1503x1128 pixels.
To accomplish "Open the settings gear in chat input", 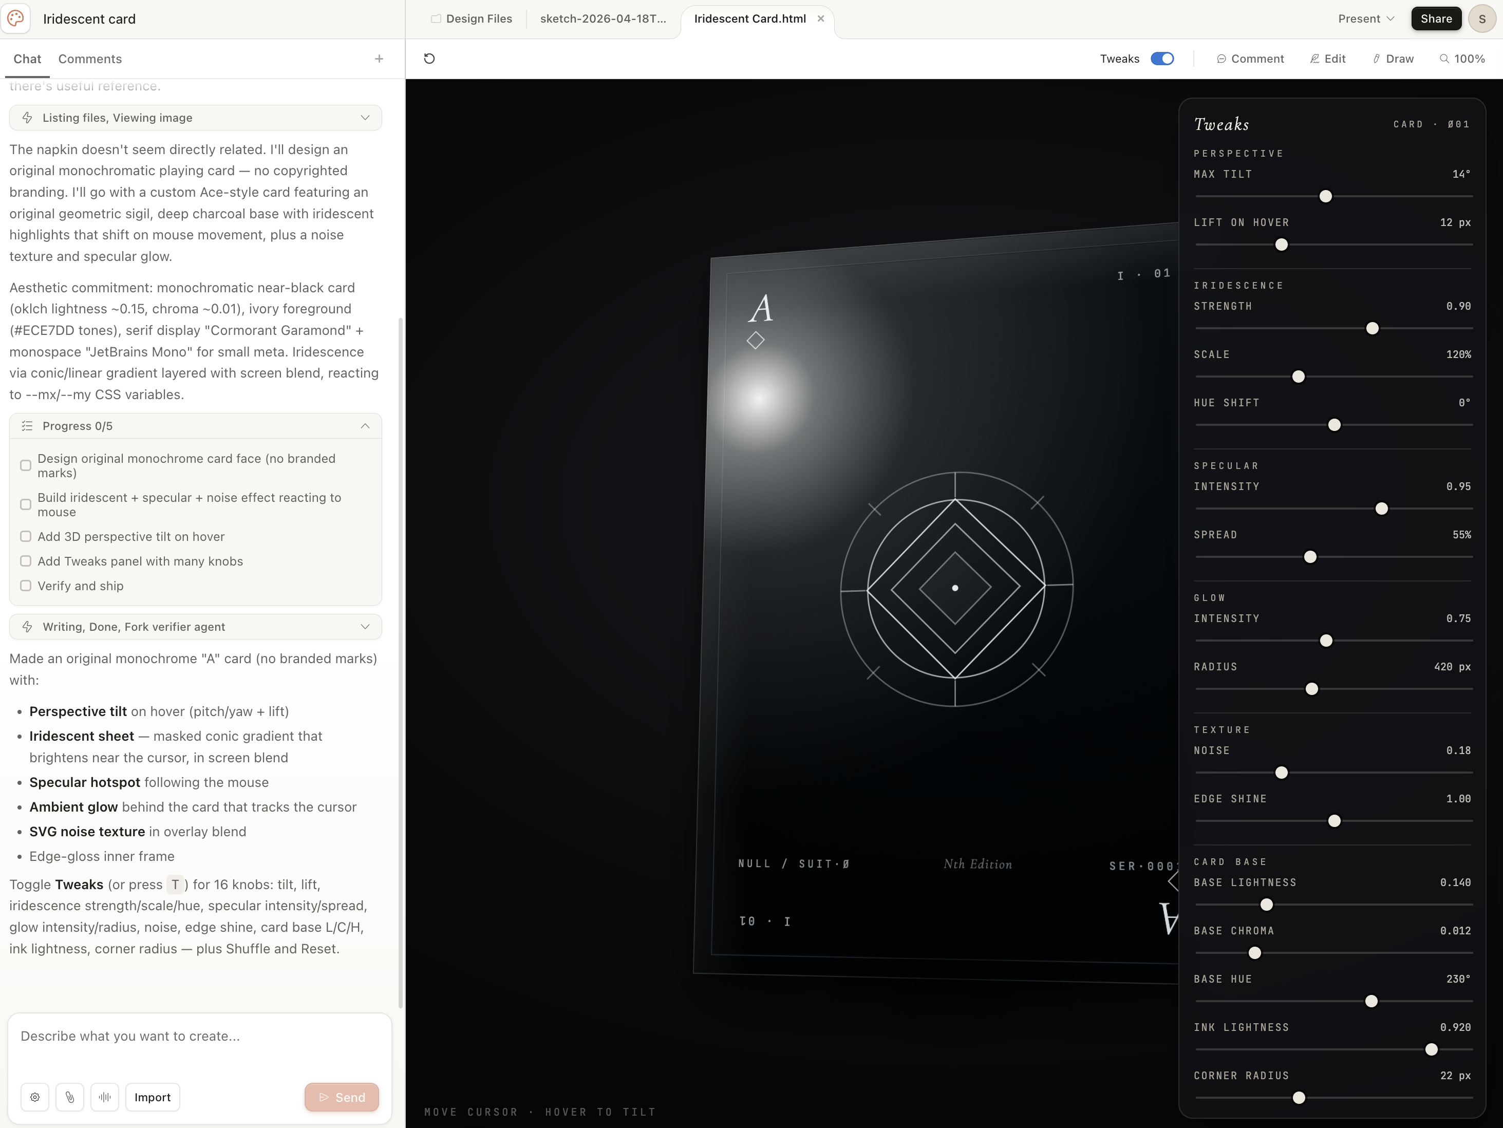I will (x=34, y=1097).
